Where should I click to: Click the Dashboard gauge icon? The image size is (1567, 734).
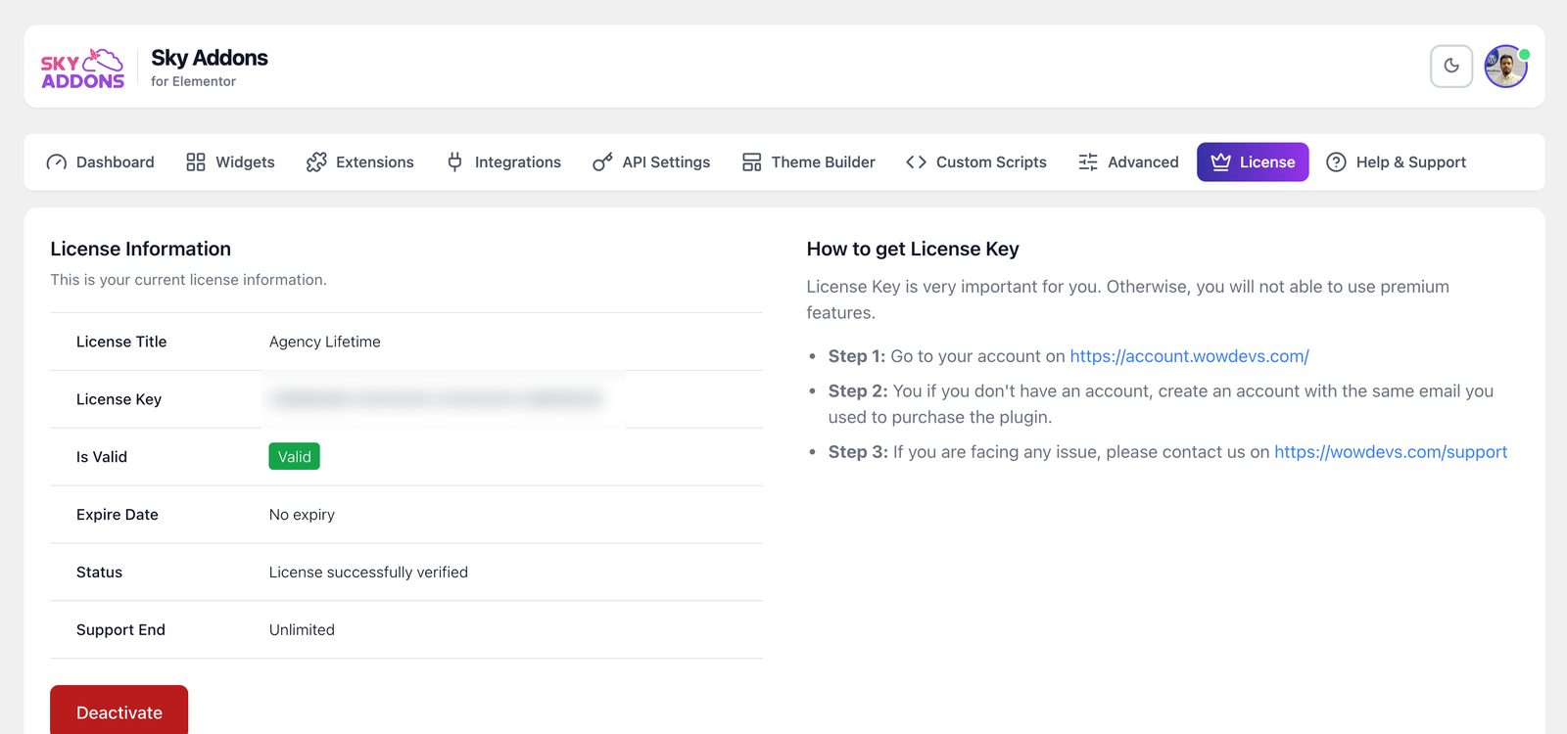click(x=57, y=162)
